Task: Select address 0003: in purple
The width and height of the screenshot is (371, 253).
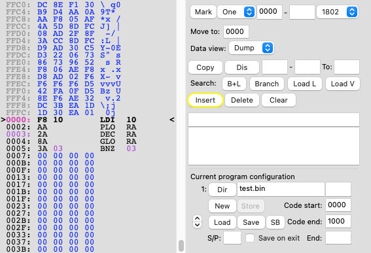Action: [x=18, y=134]
